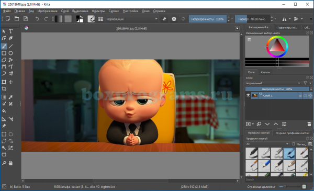
Task: Undo the last action
Action: pyautogui.click(x=37, y=19)
